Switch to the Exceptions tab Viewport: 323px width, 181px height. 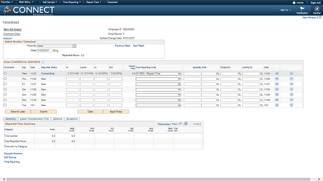[72, 119]
